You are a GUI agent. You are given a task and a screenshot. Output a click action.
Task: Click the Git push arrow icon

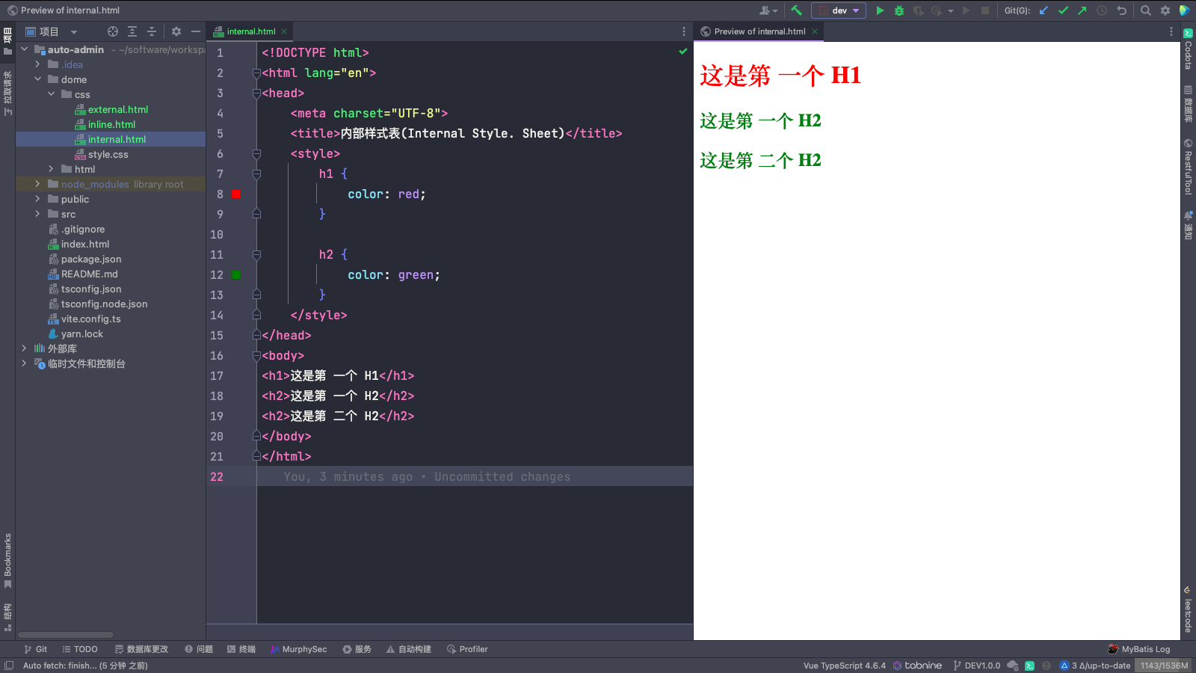[1082, 10]
